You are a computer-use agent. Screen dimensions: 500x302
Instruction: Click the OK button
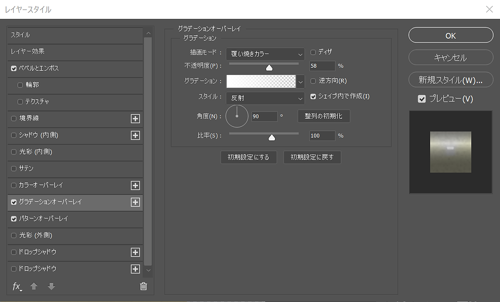click(x=451, y=35)
